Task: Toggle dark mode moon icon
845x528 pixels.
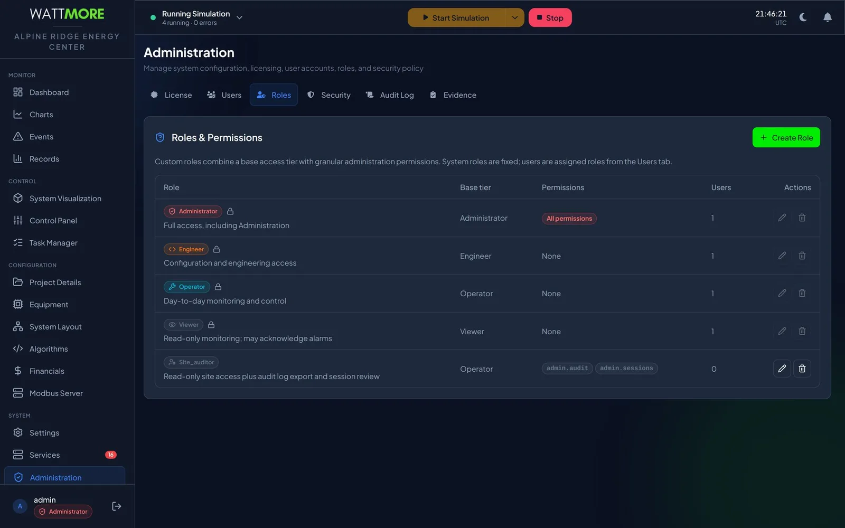Action: coord(803,17)
